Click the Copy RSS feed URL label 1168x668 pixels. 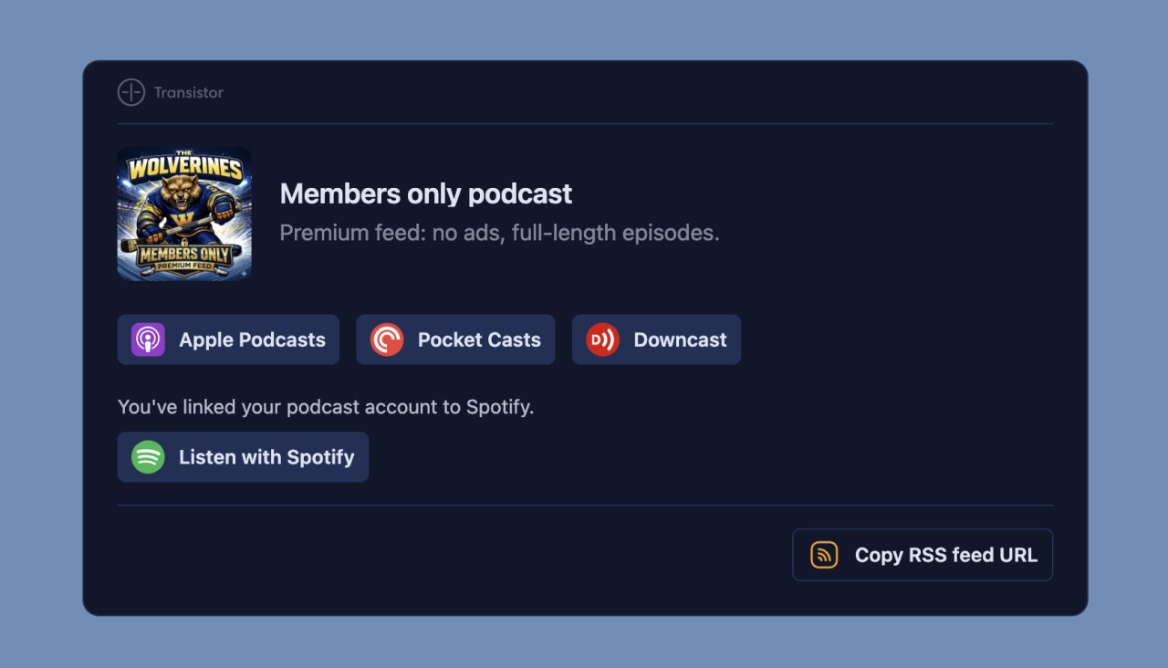pyautogui.click(x=945, y=554)
